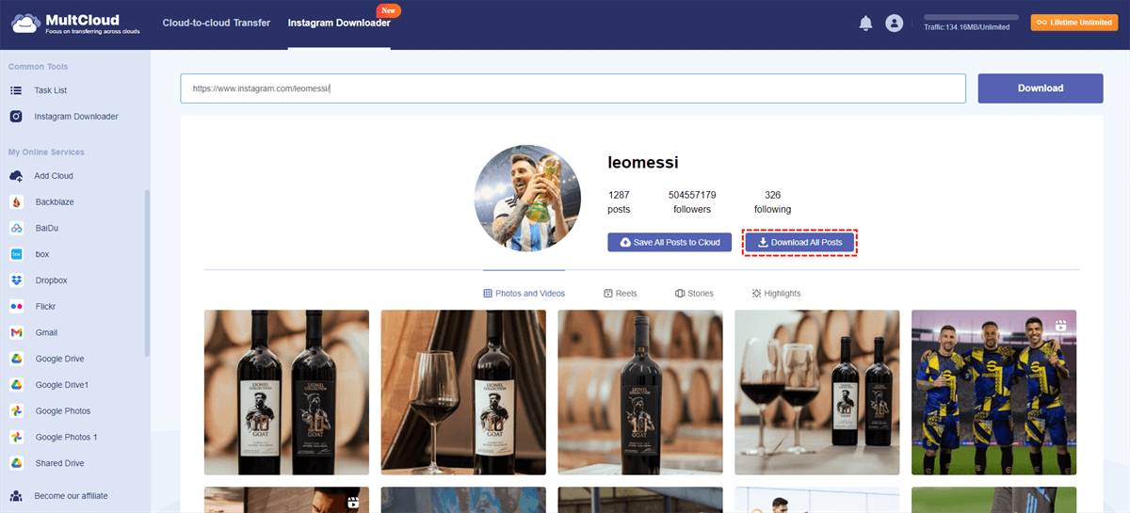Click the traffic usage progress bar
The image size is (1130, 513).
point(972,17)
